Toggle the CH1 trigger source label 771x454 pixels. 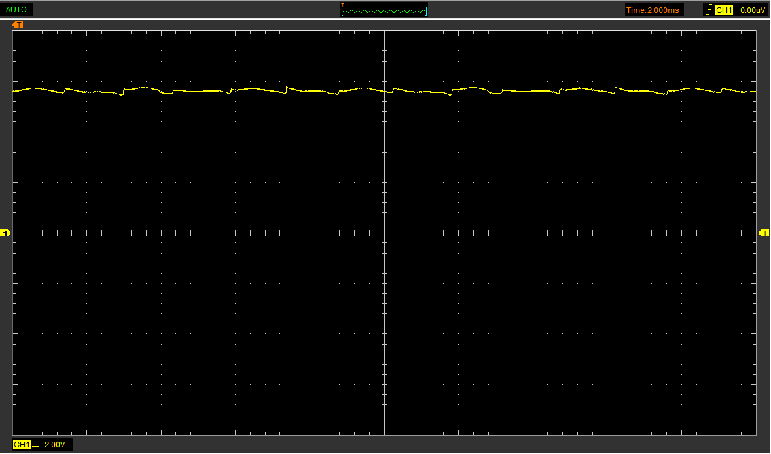[x=724, y=10]
